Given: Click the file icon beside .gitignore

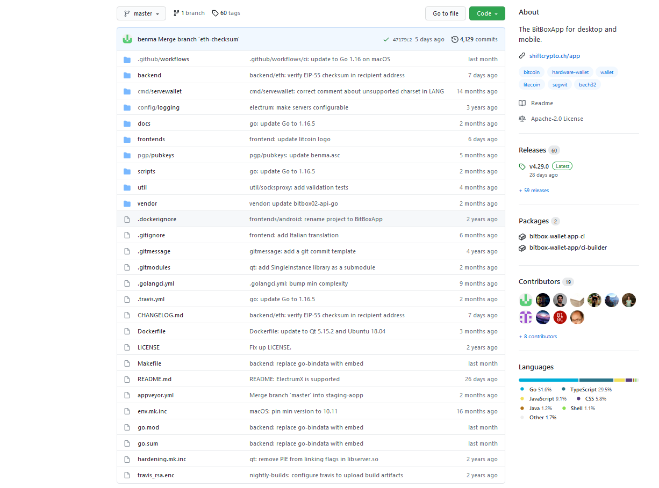Looking at the screenshot, I should (127, 235).
